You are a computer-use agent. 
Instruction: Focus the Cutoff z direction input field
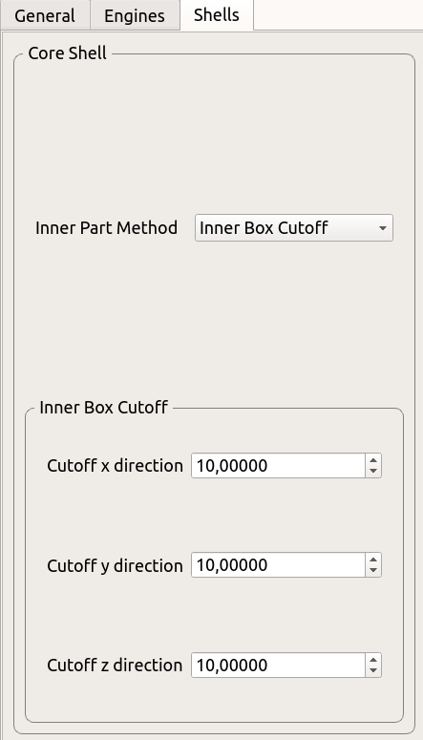(279, 665)
